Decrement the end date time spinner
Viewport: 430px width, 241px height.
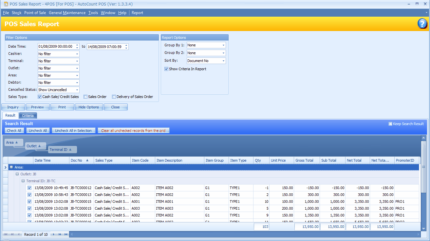[126, 48]
